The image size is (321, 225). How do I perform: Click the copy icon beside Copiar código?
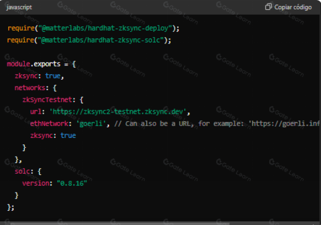(269, 7)
